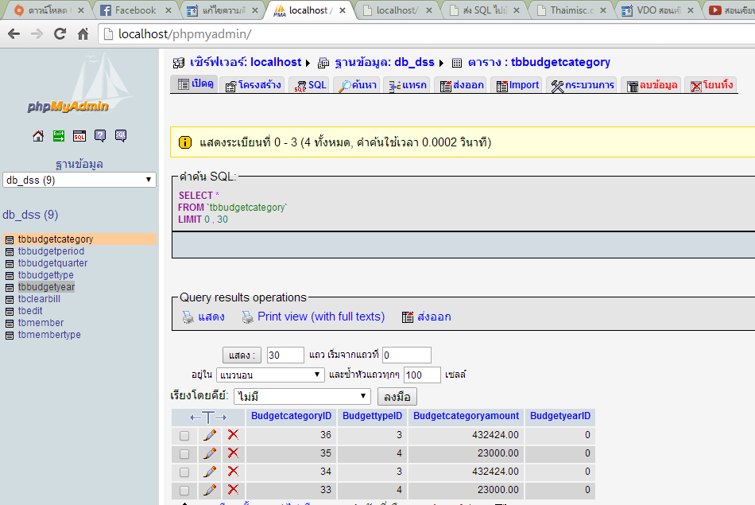This screenshot has height=505, width=755.
Task: Click the green Exit logout icon
Action: click(x=59, y=136)
